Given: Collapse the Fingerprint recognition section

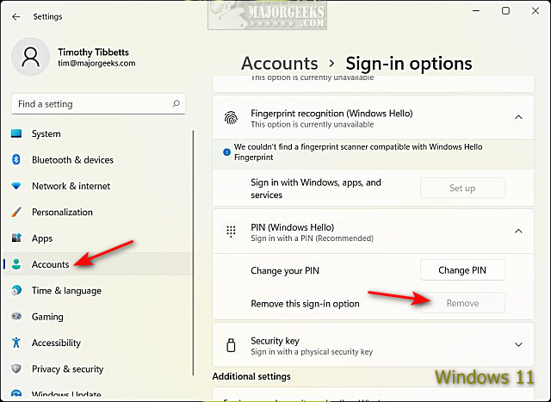Looking at the screenshot, I should point(518,117).
